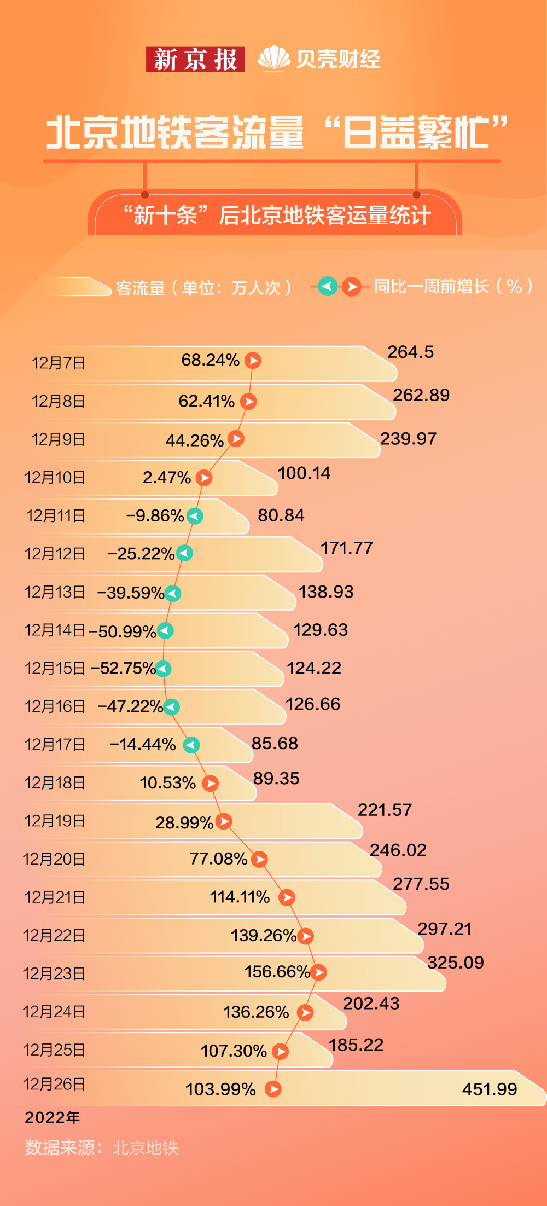Click the passenger flow legend color swatch
Viewport: 547px width, 1206px height.
pyautogui.click(x=79, y=287)
